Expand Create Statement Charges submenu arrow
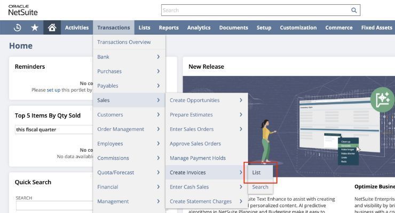This screenshot has width=395, height=213. click(241, 201)
